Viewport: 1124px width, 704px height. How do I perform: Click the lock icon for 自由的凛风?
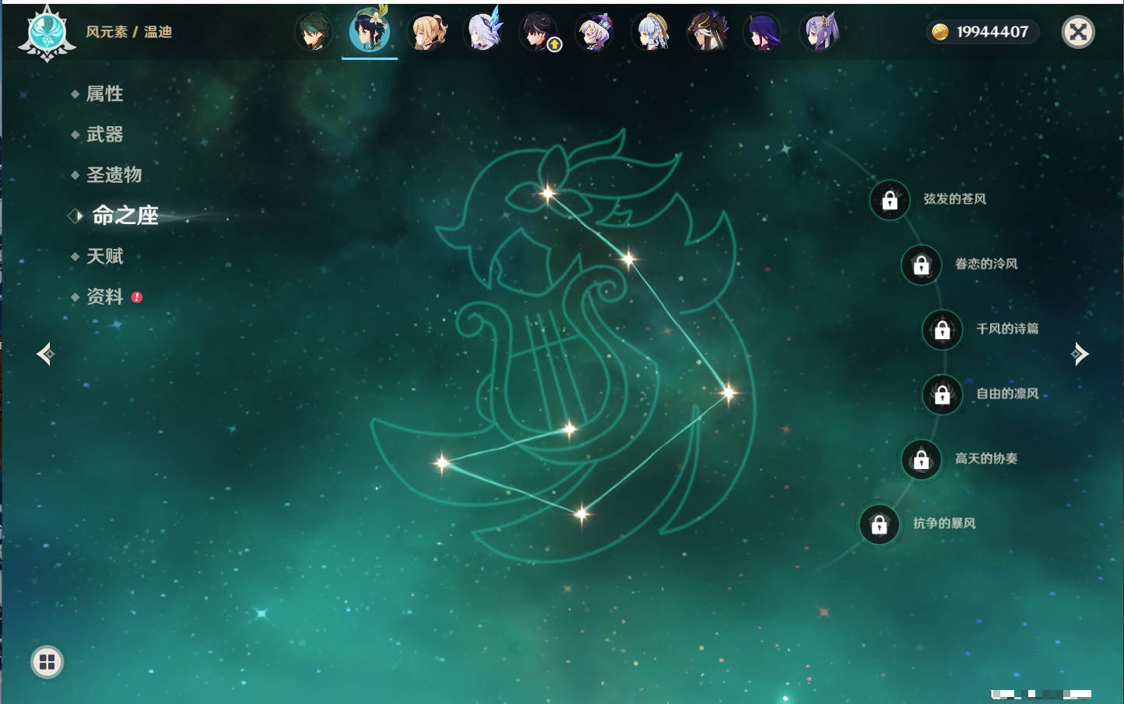click(x=943, y=395)
